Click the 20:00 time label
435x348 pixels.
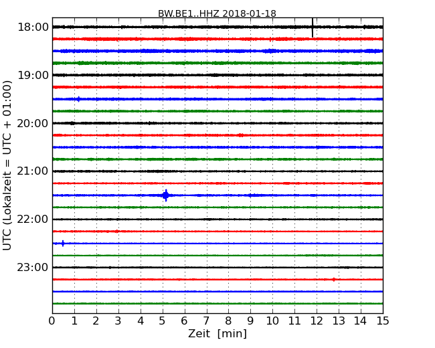tap(33, 123)
